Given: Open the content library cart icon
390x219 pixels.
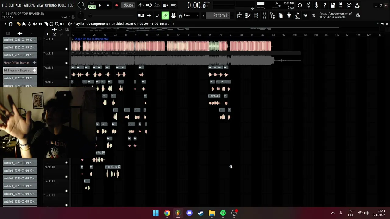Looking at the screenshot, I should click(x=314, y=16).
